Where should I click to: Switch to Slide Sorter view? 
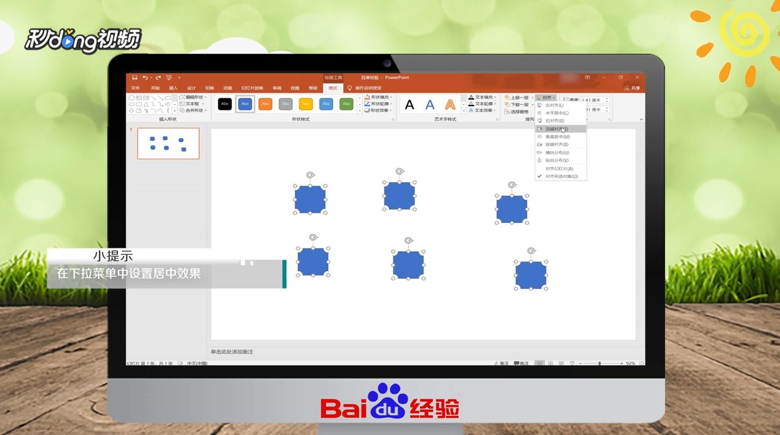[x=550, y=363]
